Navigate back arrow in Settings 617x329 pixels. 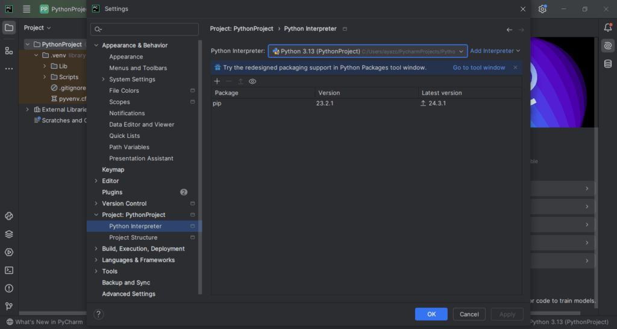(x=509, y=30)
